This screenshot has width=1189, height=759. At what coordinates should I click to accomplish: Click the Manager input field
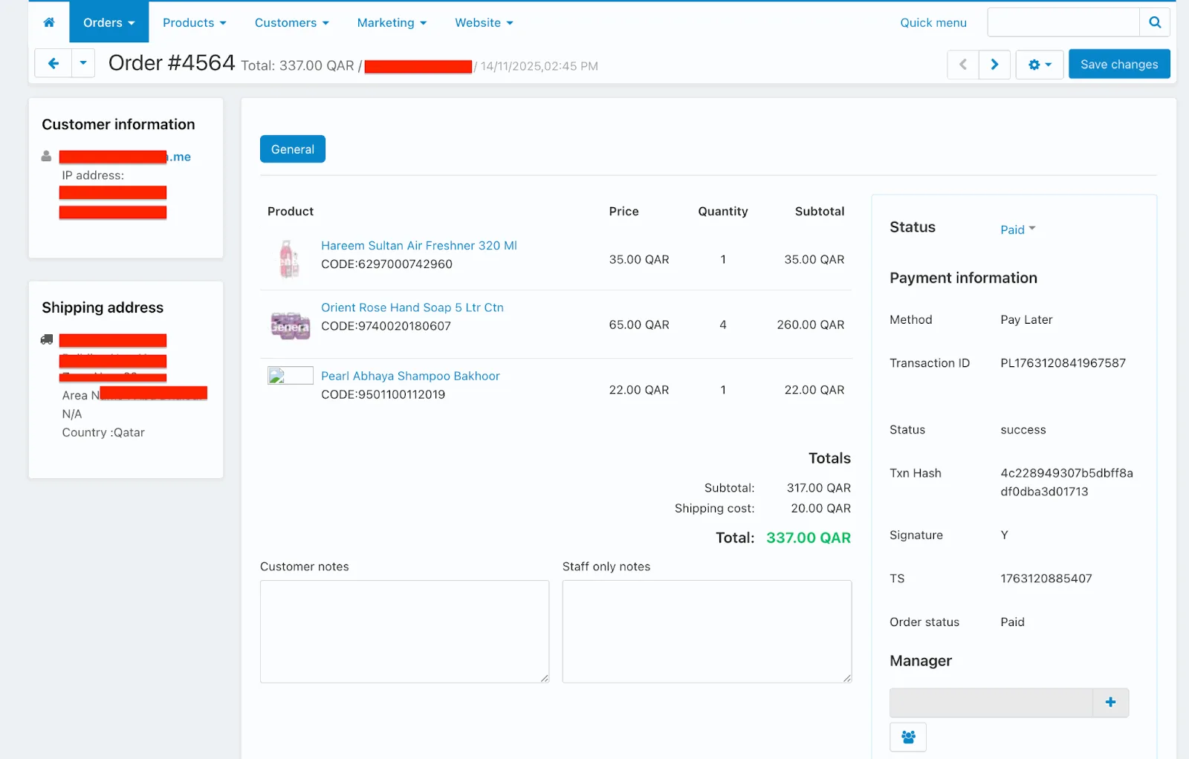point(991,703)
